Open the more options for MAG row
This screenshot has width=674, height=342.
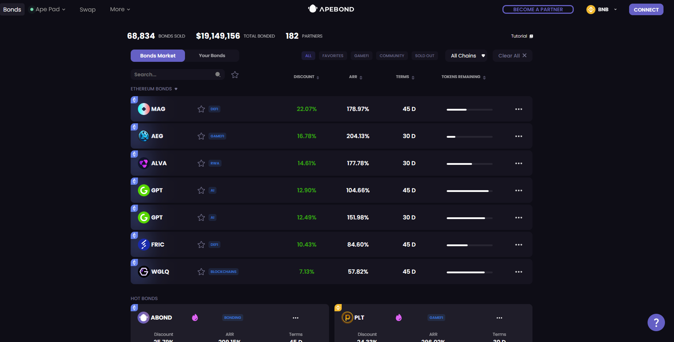click(519, 109)
